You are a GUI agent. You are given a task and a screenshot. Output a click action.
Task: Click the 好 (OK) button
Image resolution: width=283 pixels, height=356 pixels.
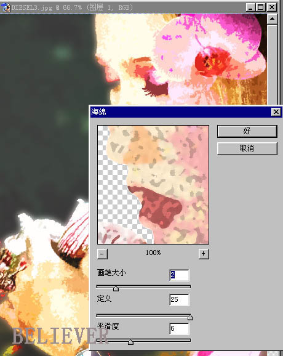click(247, 131)
